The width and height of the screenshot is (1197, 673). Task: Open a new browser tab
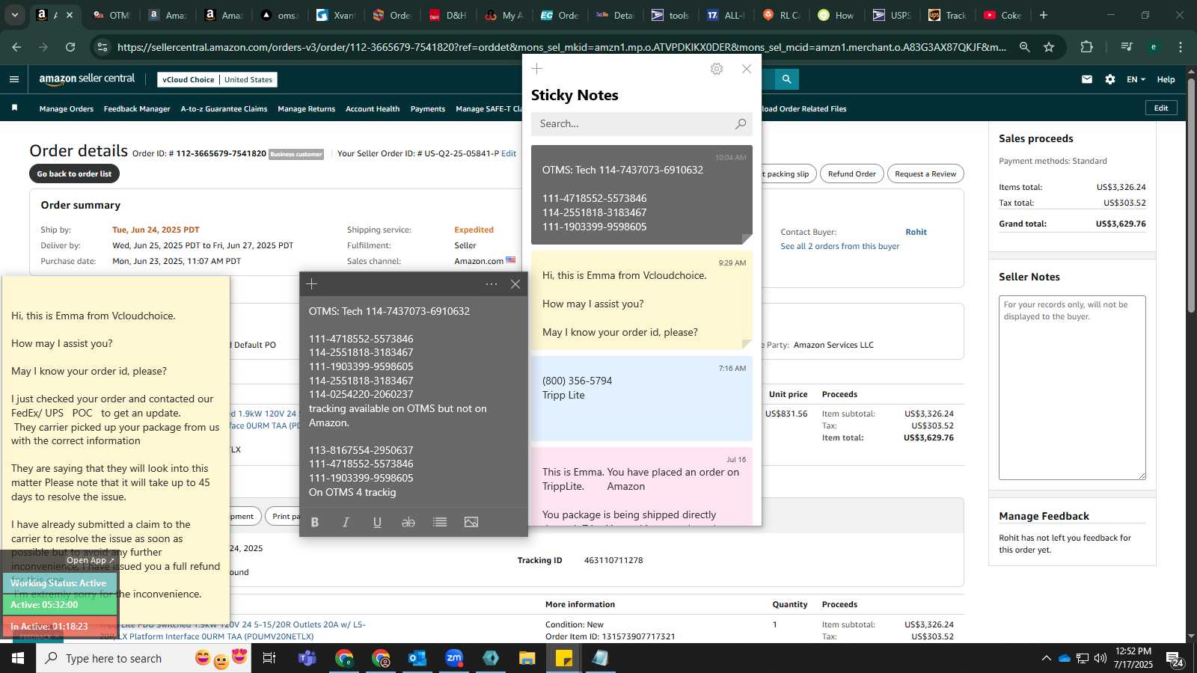pos(1044,15)
